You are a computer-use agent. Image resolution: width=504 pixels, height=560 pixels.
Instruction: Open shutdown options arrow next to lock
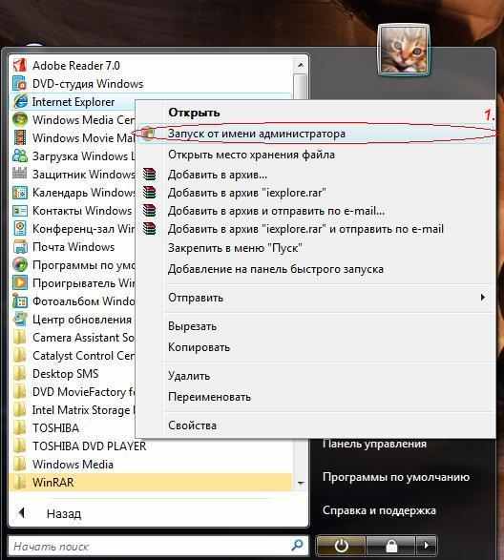426,546
